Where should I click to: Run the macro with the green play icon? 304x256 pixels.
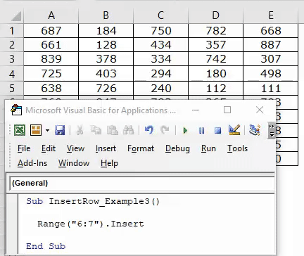[185, 130]
